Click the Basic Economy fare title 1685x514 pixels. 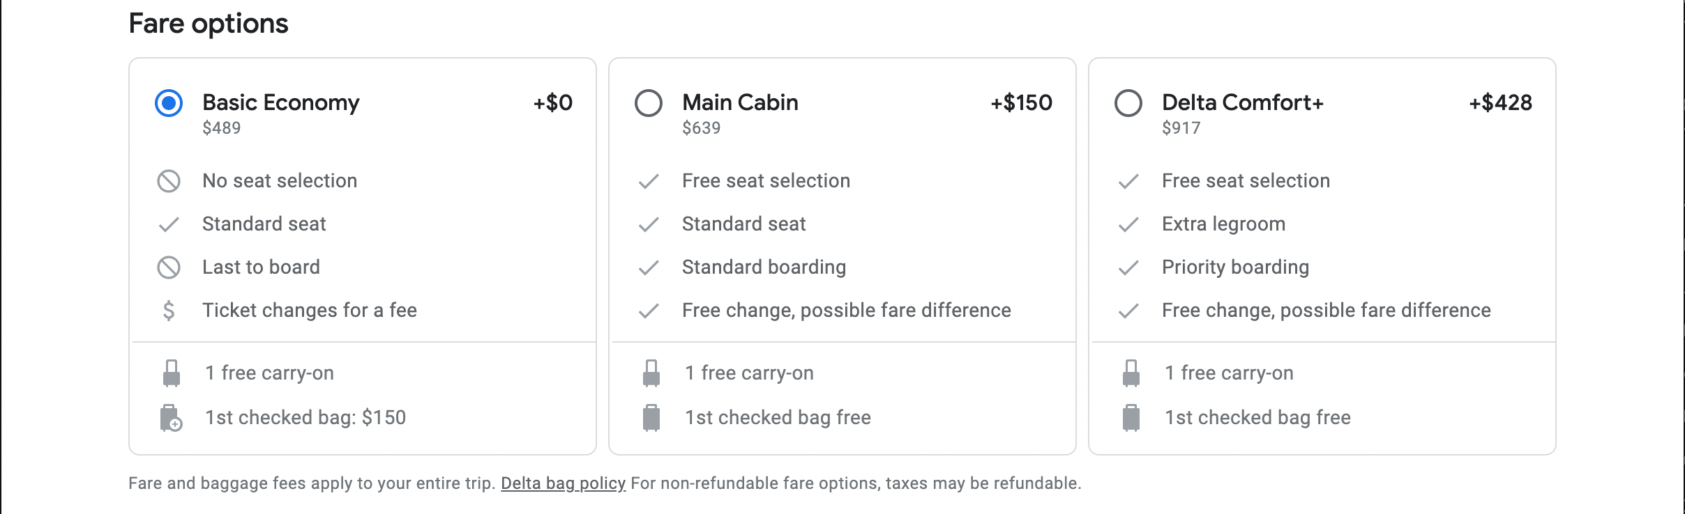click(281, 103)
